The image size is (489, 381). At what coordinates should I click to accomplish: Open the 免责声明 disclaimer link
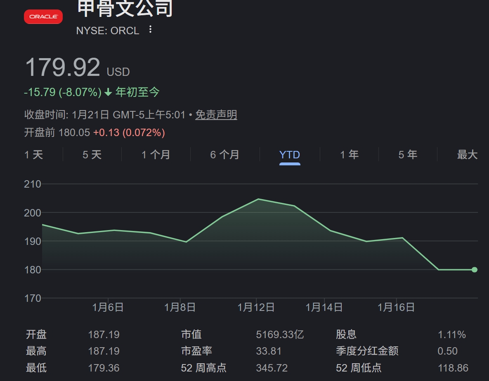(216, 115)
